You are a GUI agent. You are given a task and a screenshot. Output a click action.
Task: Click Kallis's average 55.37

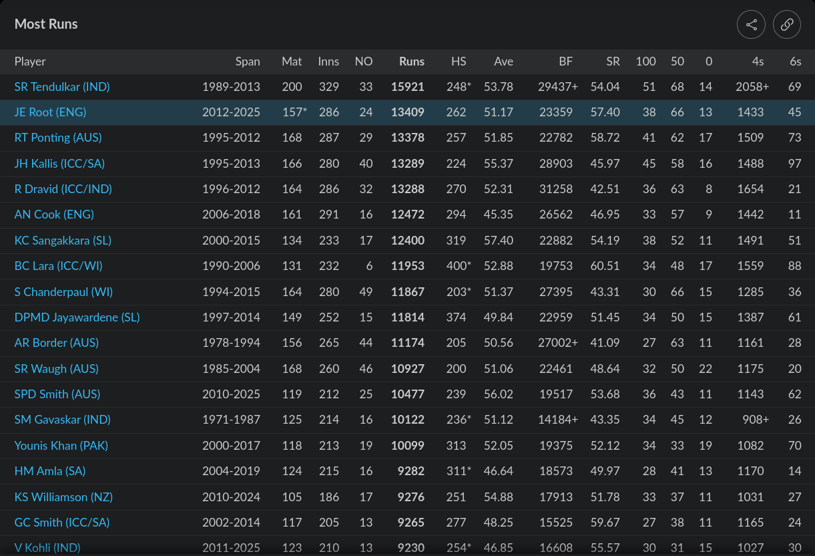[499, 164]
